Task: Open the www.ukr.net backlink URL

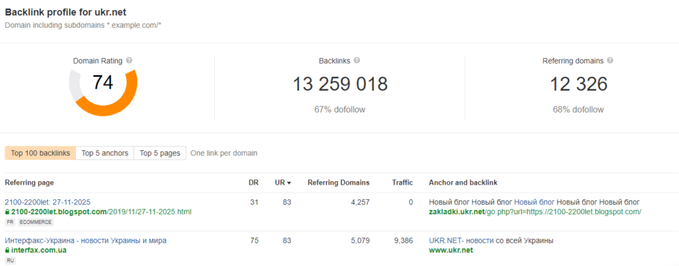Action: coord(452,250)
